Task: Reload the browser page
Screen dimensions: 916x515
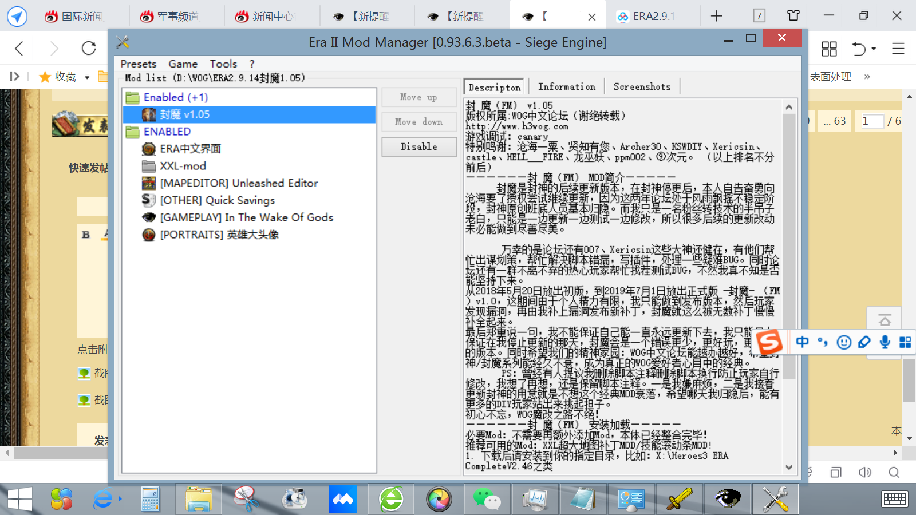Action: point(89,48)
